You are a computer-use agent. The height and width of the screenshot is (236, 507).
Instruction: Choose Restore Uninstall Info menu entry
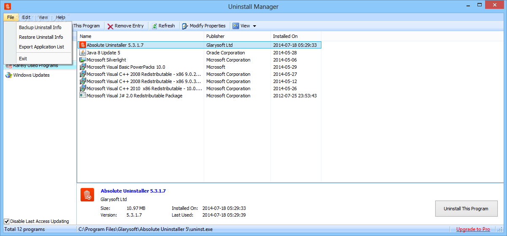tap(40, 37)
